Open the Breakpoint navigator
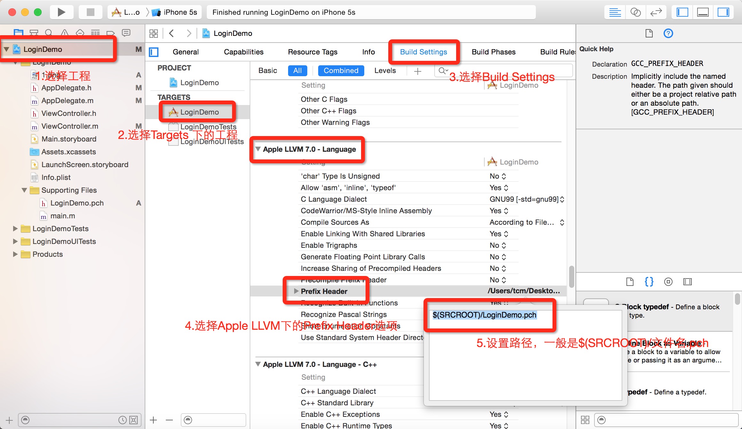 tap(110, 33)
